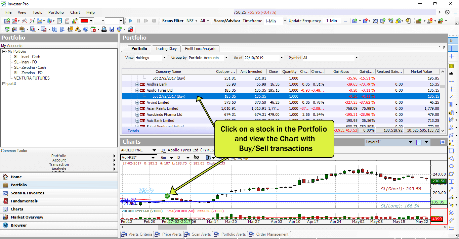Open the Tools menu
Viewport: 459px width, 239px height.
(x=37, y=12)
